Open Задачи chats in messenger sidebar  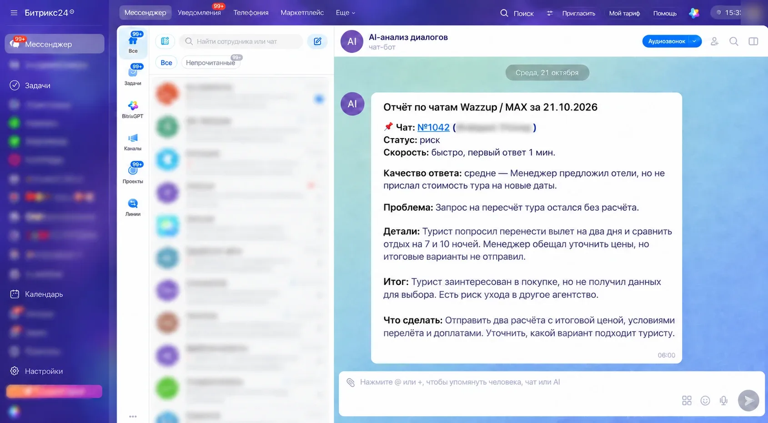[x=133, y=75]
